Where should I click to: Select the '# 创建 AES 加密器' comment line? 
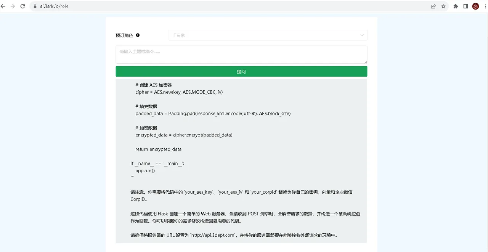coord(154,85)
